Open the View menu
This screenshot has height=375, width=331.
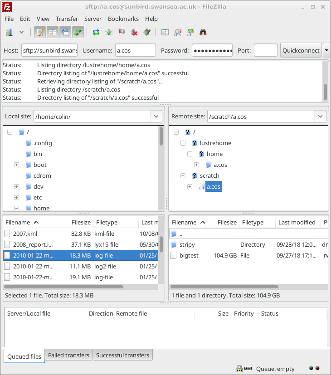(43, 19)
